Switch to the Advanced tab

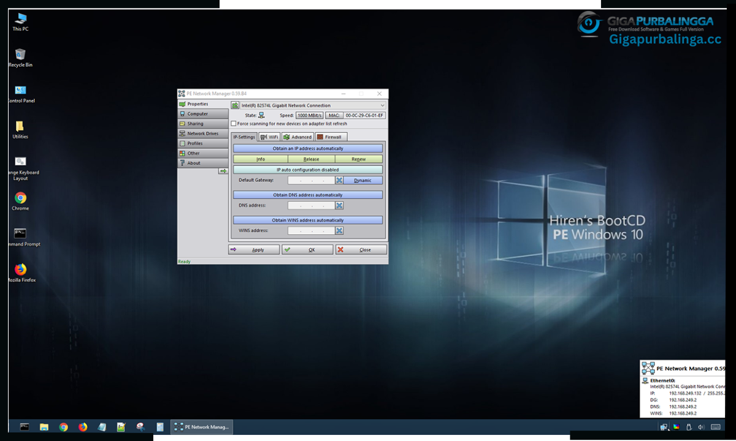click(297, 137)
